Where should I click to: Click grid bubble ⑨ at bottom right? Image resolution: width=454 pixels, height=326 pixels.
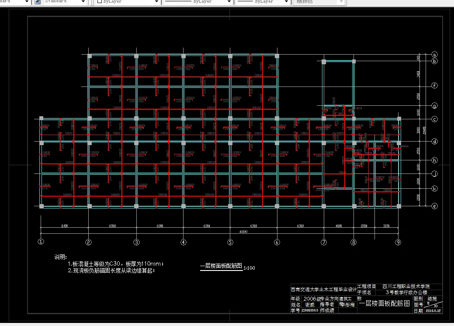coord(398,241)
